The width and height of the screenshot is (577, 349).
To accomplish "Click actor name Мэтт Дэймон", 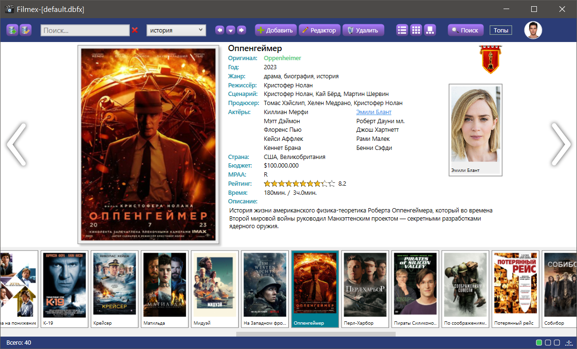I will click(282, 121).
